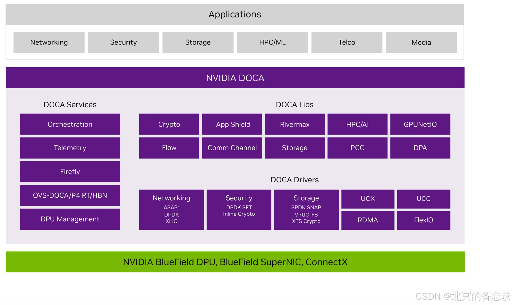Select the UCC driver box

point(423,199)
